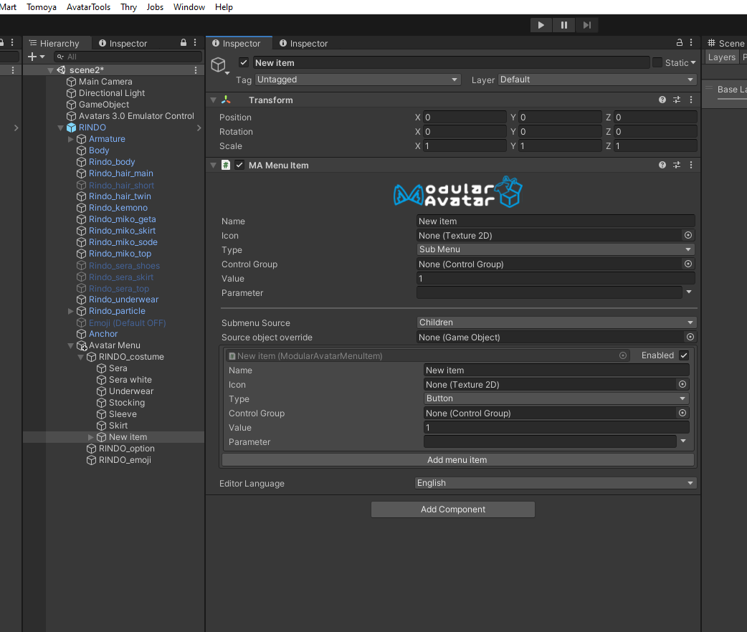The height and width of the screenshot is (632, 747).
Task: Open the Jobs menu
Action: (x=155, y=7)
